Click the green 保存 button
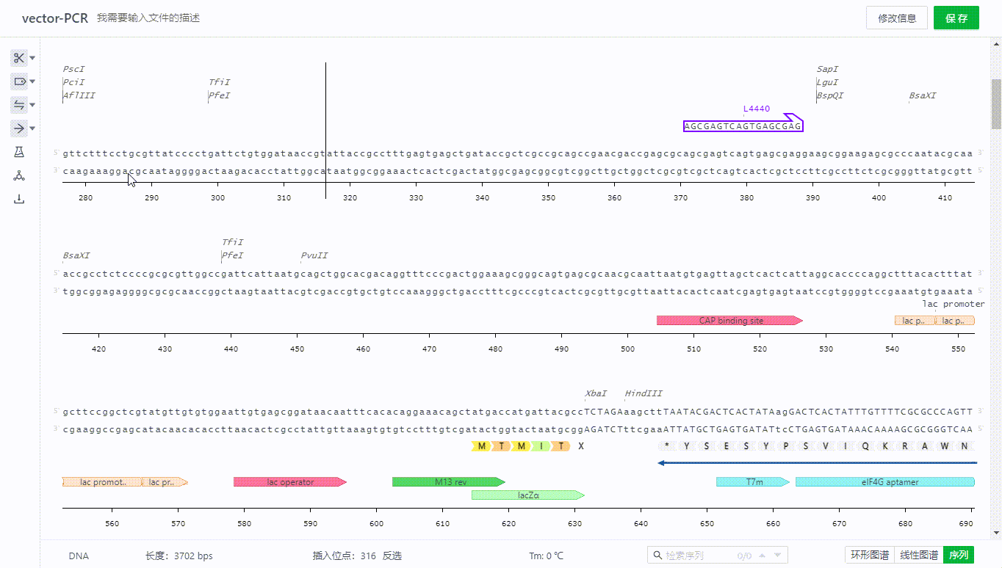1002x568 pixels. point(956,18)
